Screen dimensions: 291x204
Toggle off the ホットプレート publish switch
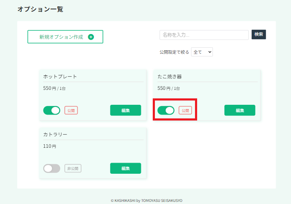tap(52, 110)
